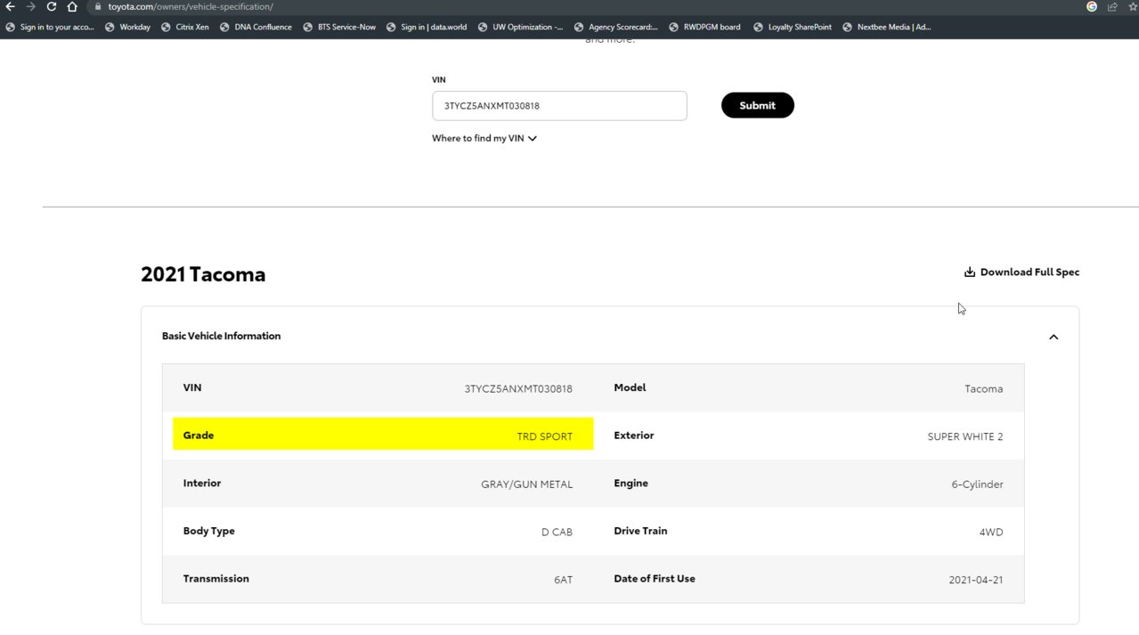Click the Interior label

click(202, 483)
